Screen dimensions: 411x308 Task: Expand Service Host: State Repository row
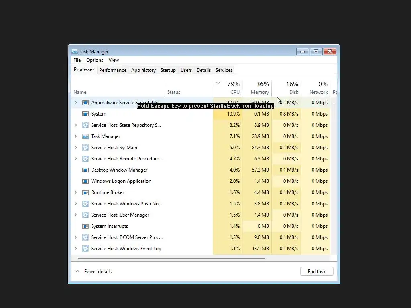pos(76,125)
